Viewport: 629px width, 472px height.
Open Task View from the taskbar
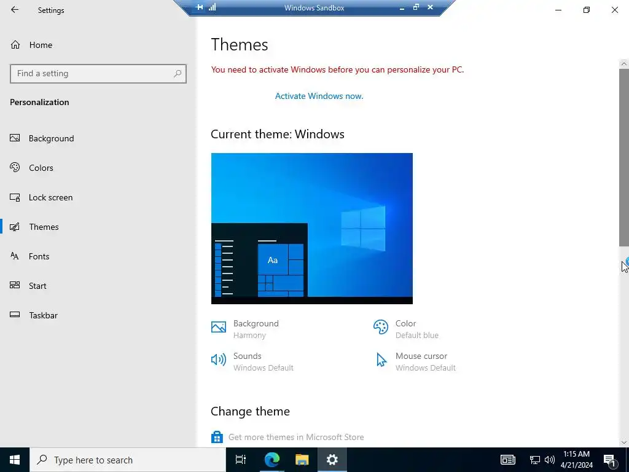click(x=241, y=460)
